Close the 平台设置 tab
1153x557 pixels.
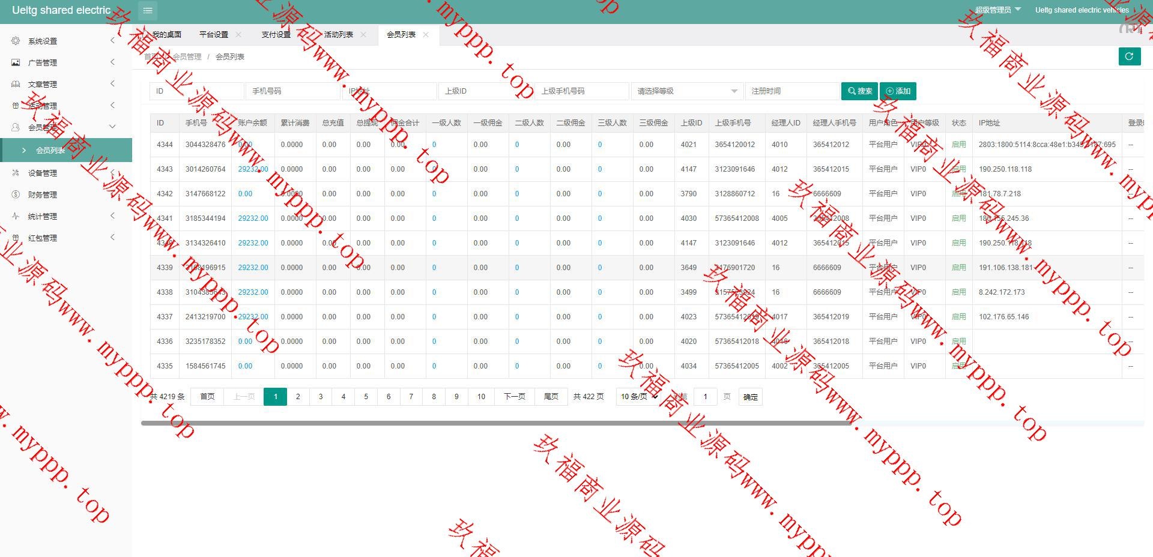pos(238,35)
